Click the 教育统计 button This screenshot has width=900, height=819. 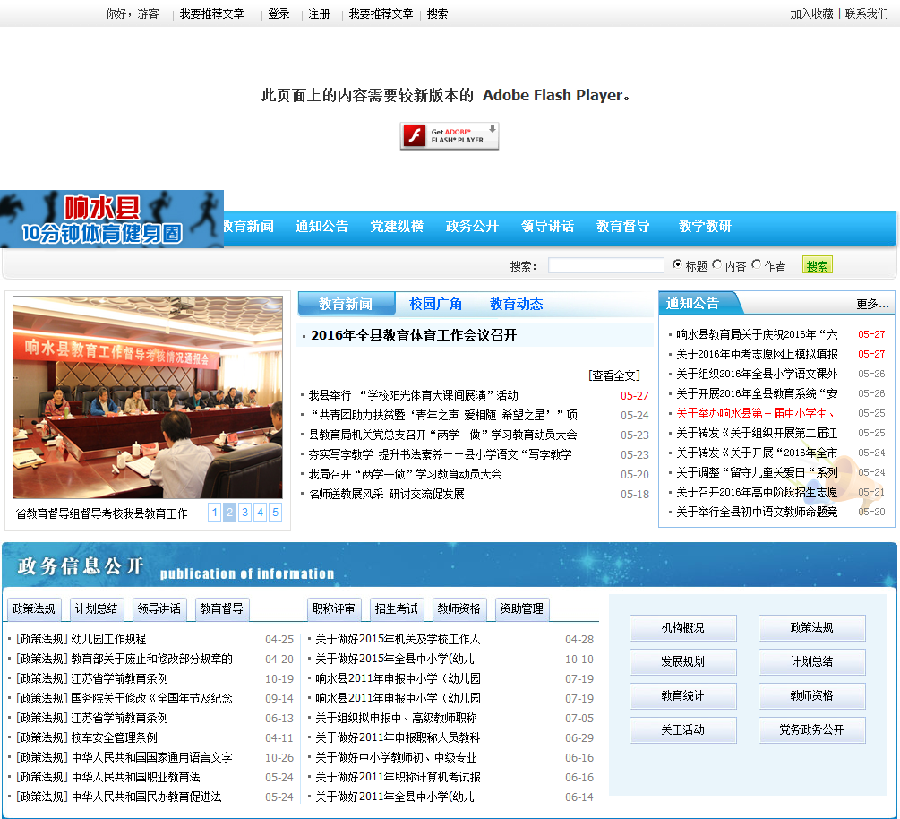point(683,695)
